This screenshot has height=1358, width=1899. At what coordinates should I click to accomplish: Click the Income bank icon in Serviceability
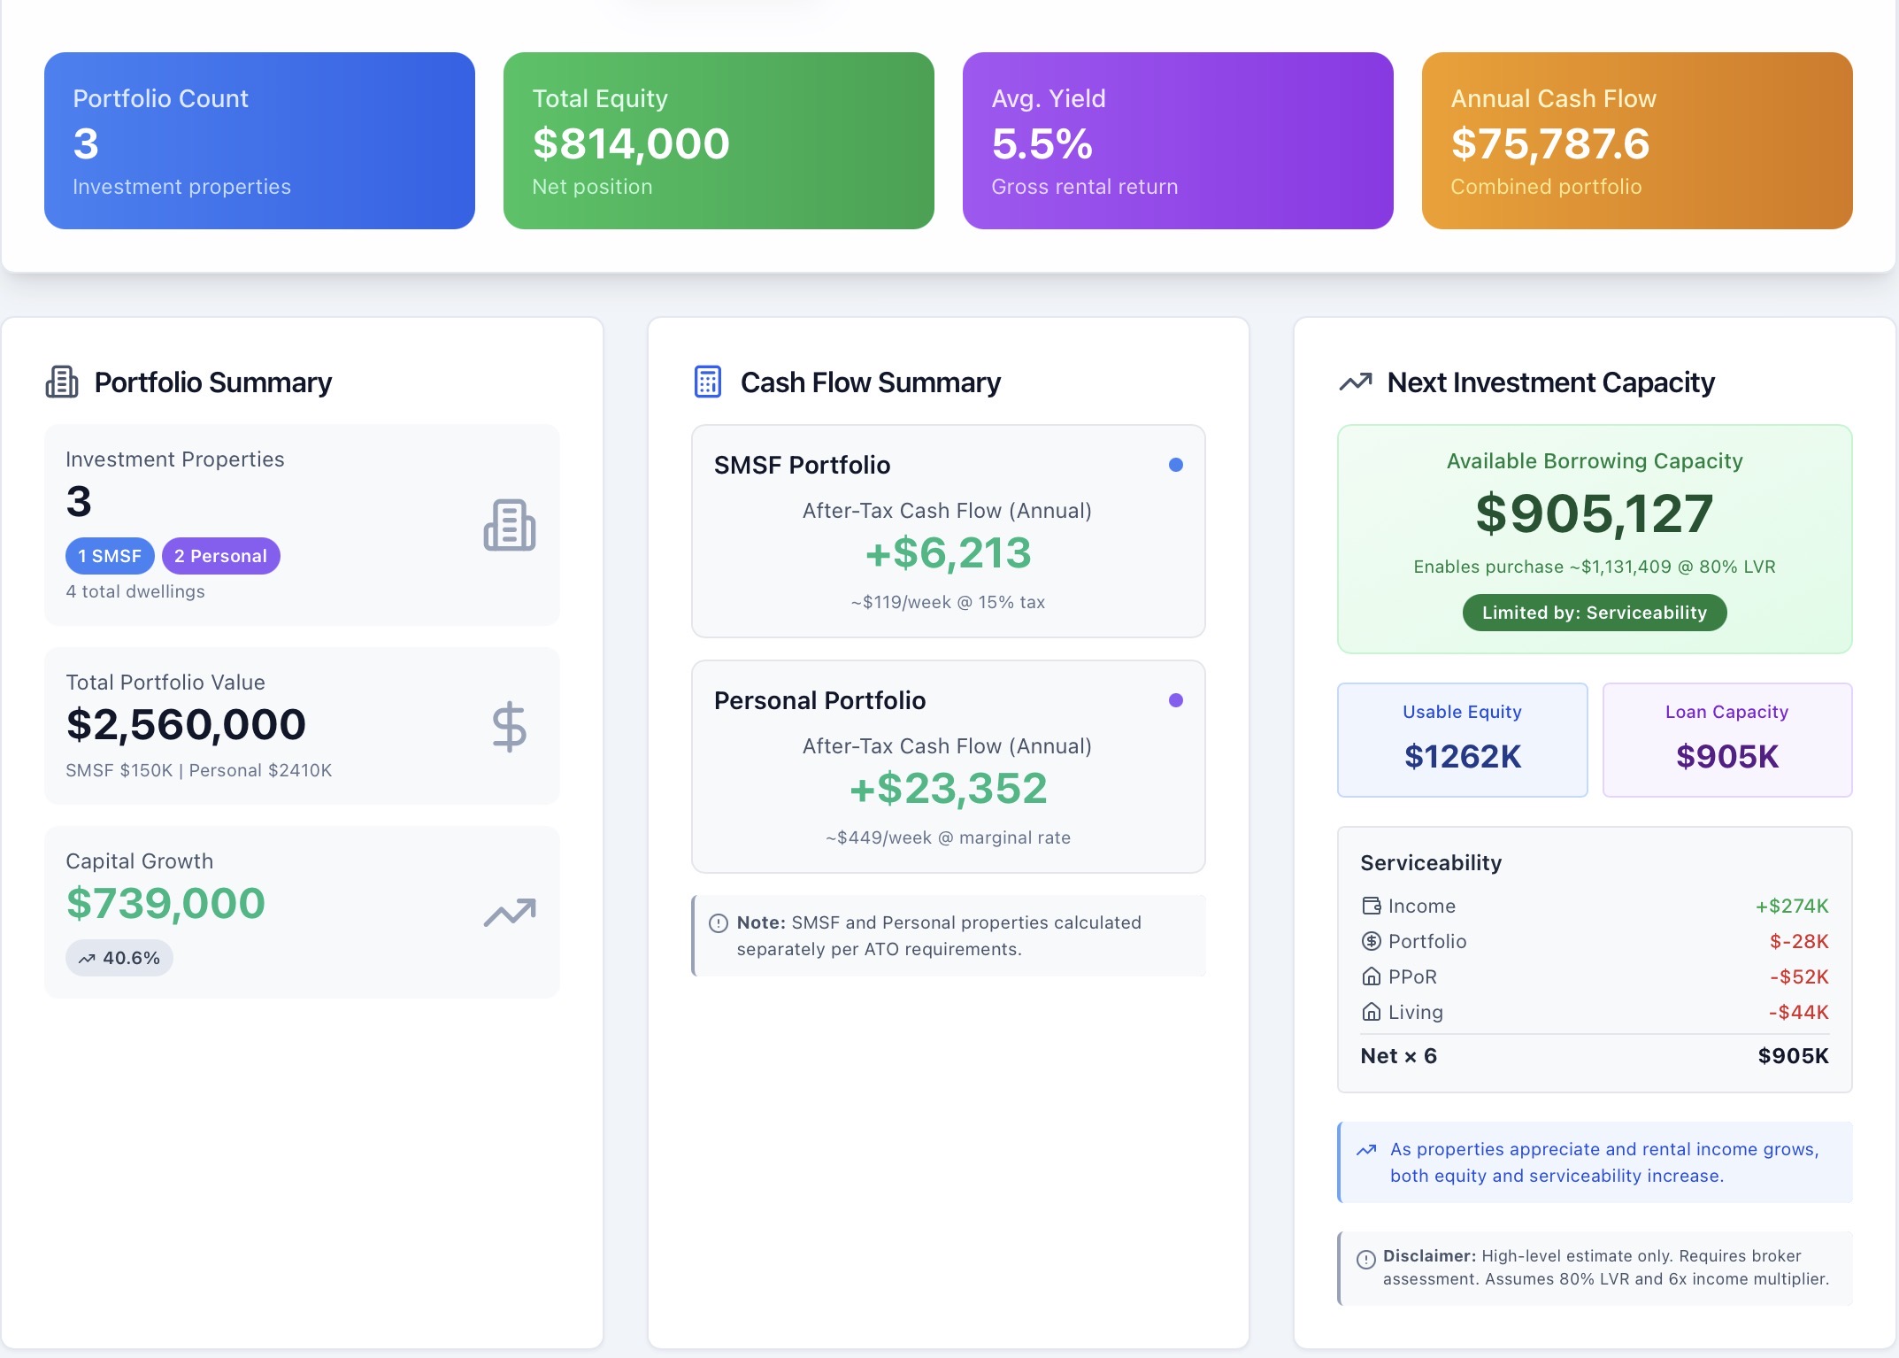tap(1372, 906)
